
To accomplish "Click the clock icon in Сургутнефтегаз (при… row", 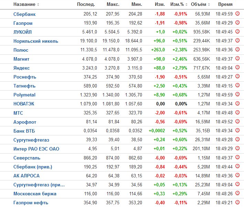I will tap(237, 184).
